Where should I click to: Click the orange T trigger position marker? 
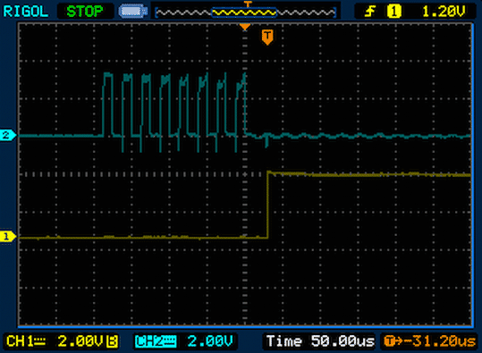267,38
